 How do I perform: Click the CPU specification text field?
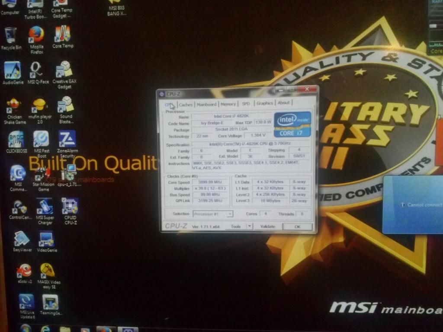[x=250, y=144]
